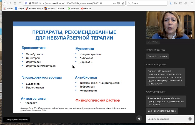
Task: Click the red Физиологический раствор text
Action: tap(97, 100)
